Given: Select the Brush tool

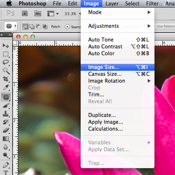Looking at the screenshot, I should point(6,105).
